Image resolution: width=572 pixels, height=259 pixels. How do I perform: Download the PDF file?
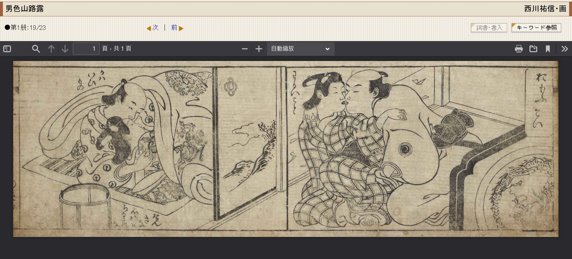pyautogui.click(x=533, y=49)
